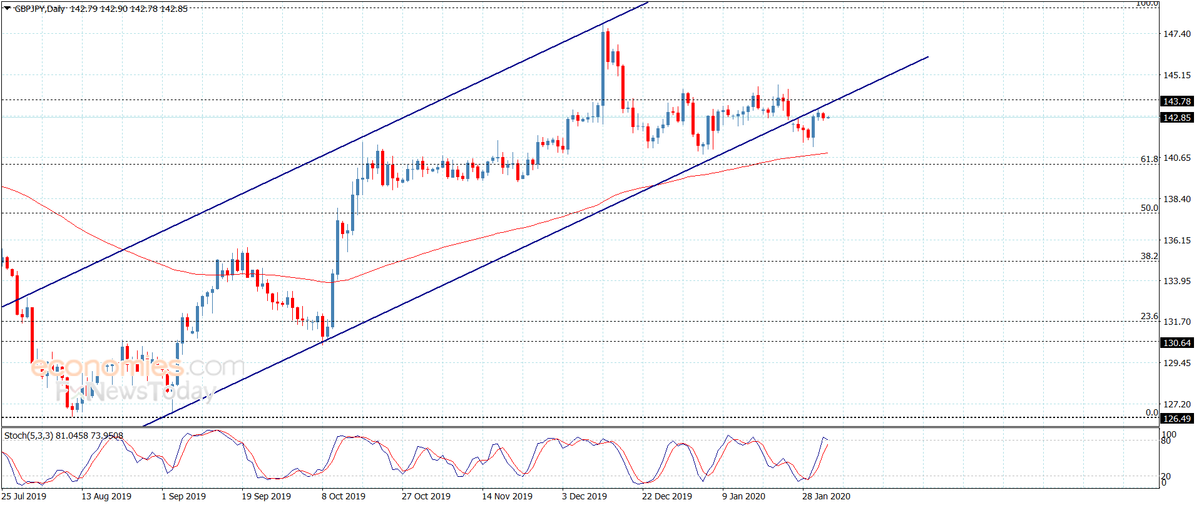Click the 27 Oct 2019 date label
This screenshot has height=505, width=1199.
coord(426,496)
